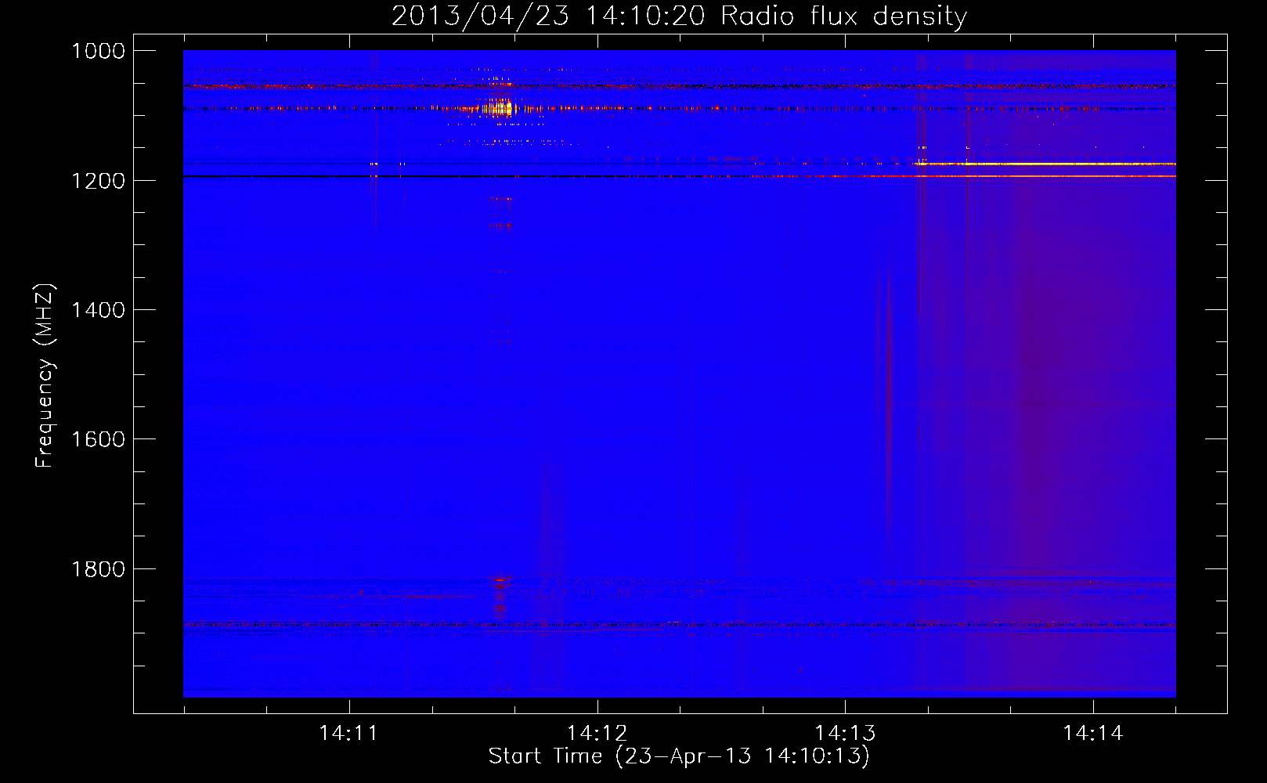Click the 1800 frequency tick label
This screenshot has height=783, width=1267.
[x=98, y=569]
